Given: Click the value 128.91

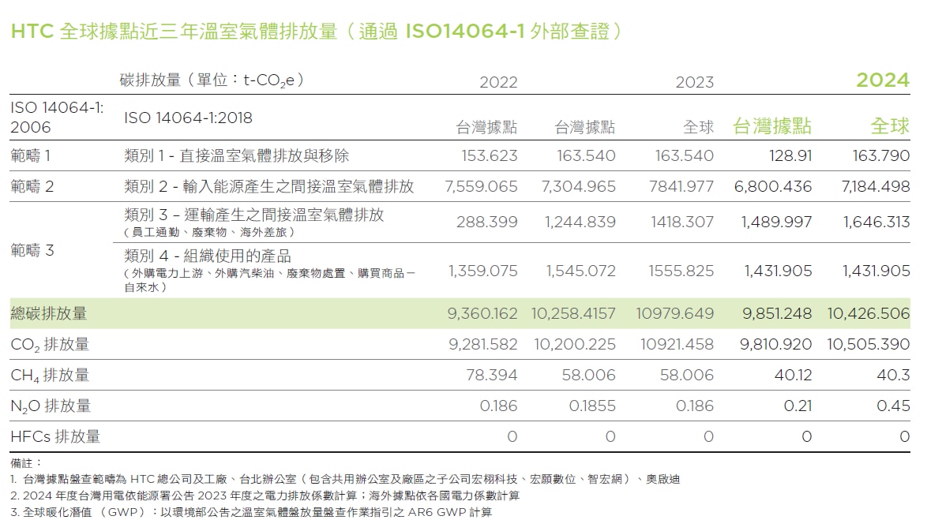Looking at the screenshot, I should coord(790,156).
